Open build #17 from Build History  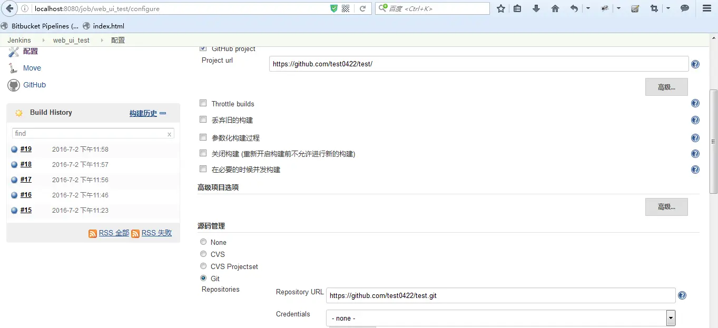tap(25, 180)
